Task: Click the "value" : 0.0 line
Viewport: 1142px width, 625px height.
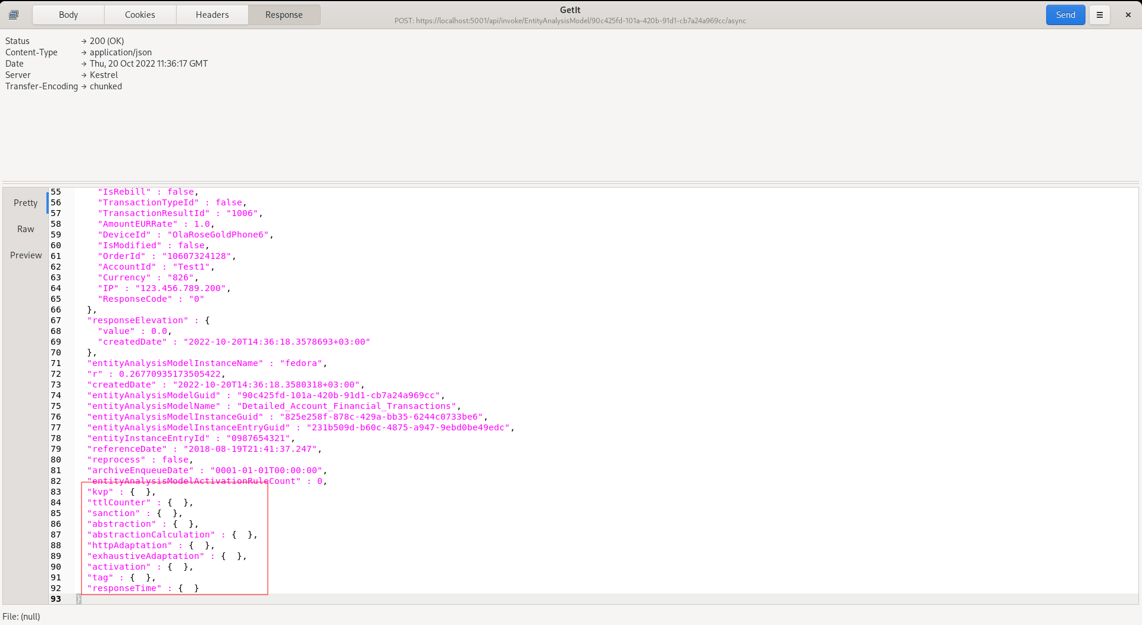Action: 135,331
